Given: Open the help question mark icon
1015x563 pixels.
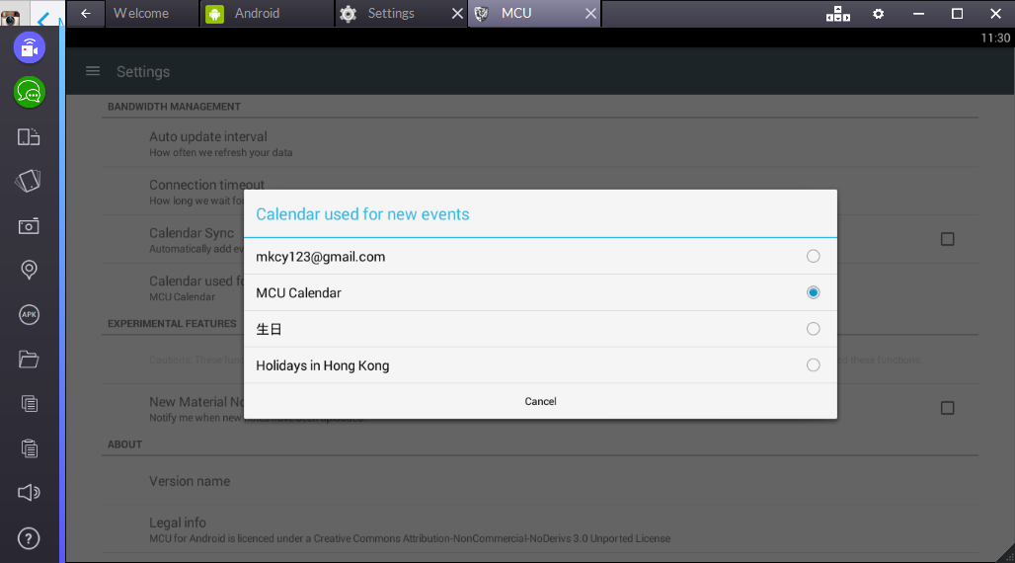Looking at the screenshot, I should tap(29, 538).
